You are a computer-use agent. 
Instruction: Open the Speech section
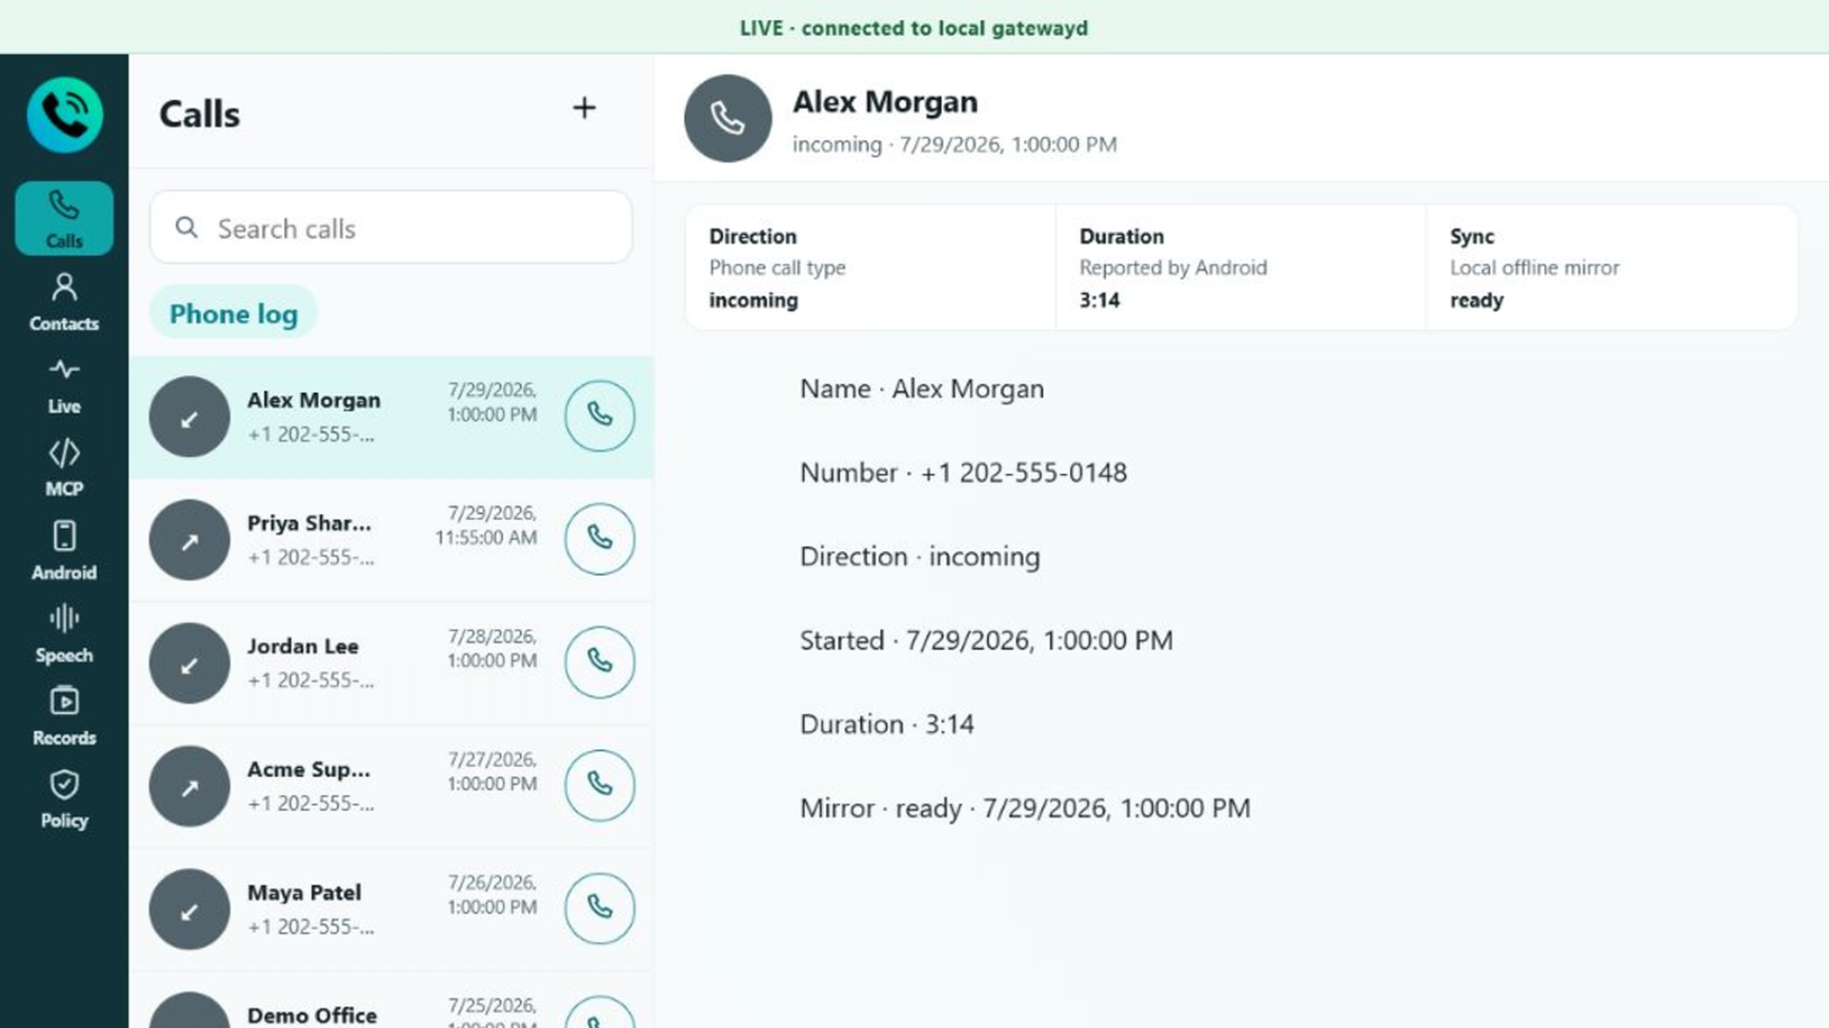[x=64, y=633]
